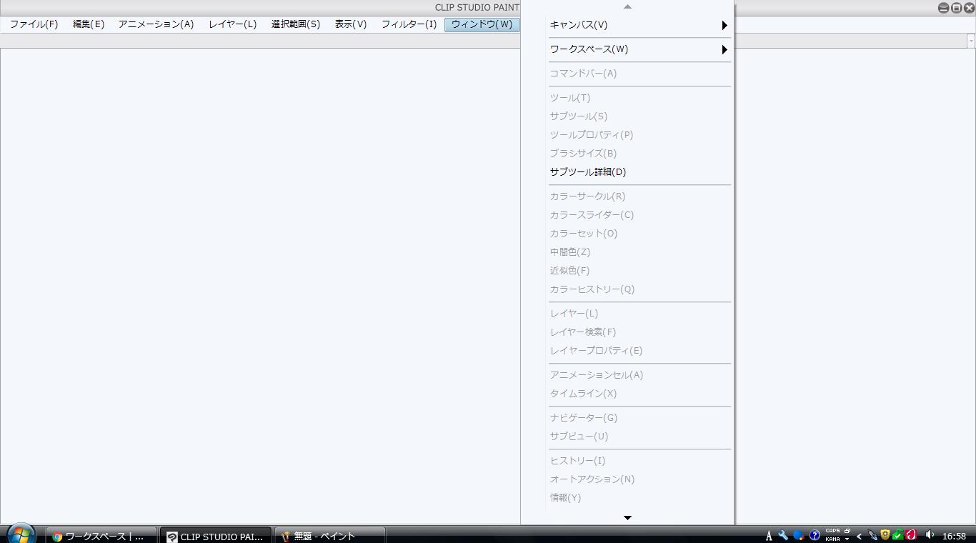Click the taskbar clock showing 16:58

click(954, 536)
